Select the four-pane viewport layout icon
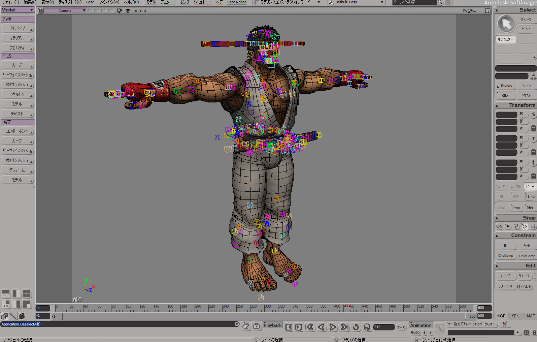The width and height of the screenshot is (537, 342). click(x=27, y=294)
